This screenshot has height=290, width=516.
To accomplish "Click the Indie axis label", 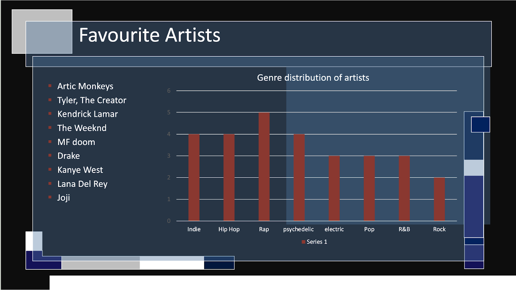I will (x=194, y=229).
